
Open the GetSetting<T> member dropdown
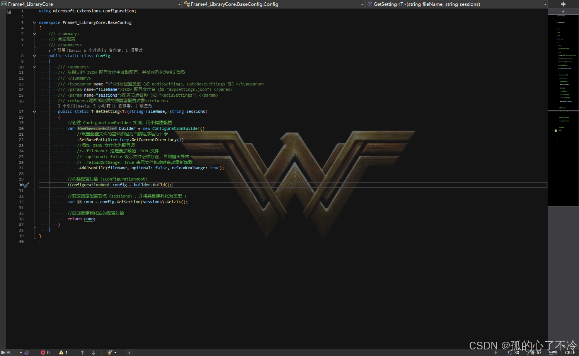545,4
